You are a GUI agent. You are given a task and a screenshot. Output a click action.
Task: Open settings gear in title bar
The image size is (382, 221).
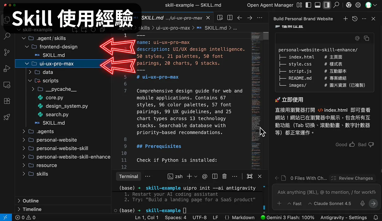coord(358,5)
